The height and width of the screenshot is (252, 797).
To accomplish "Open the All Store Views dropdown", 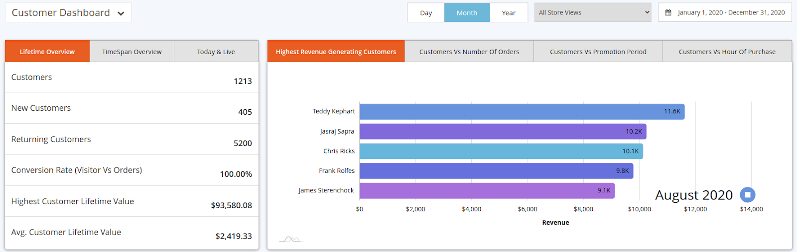I will (592, 12).
